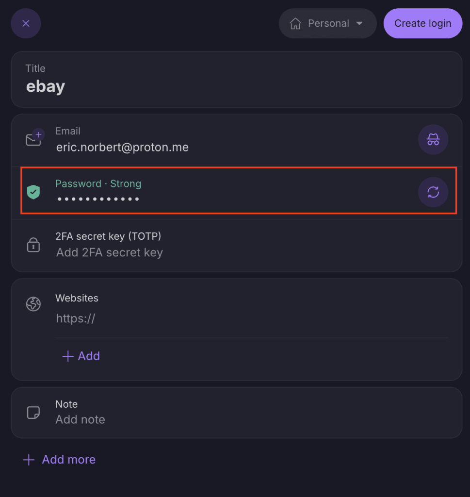Viewport: 470px width, 497px height.
Task: Click the https:// website URL field
Action: pos(194,318)
